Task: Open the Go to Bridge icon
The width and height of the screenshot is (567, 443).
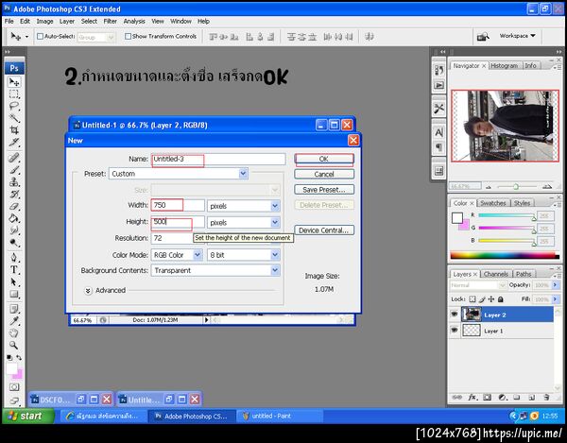Action: [x=483, y=37]
